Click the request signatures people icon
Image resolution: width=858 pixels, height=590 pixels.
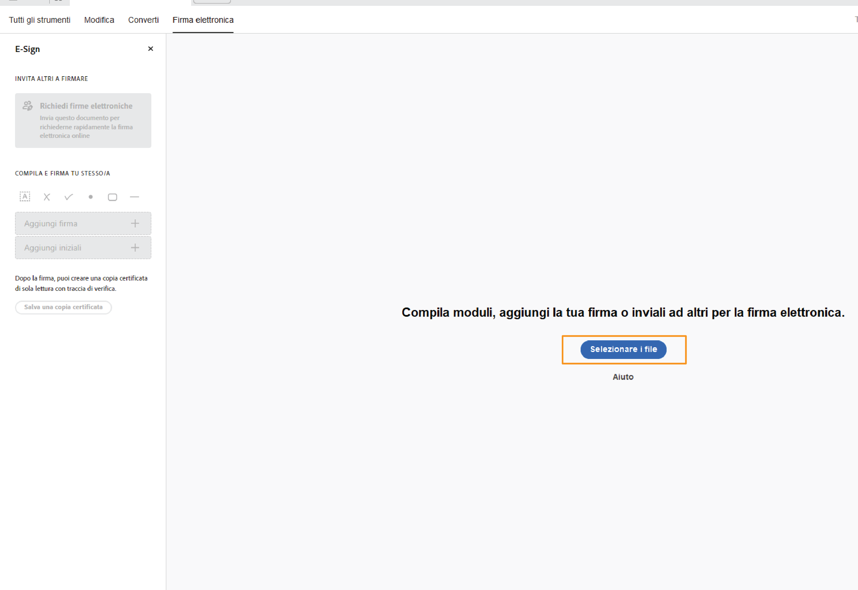click(x=28, y=106)
